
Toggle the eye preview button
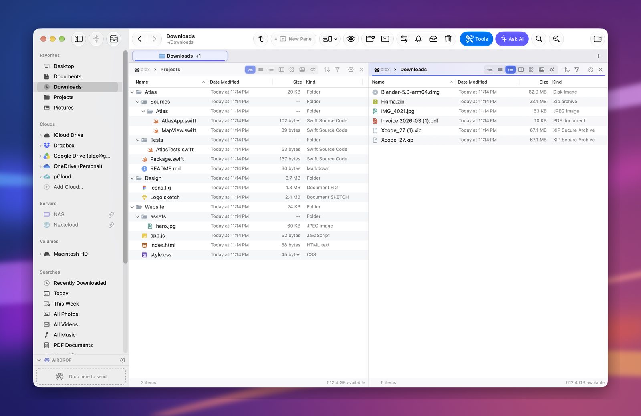coord(351,39)
